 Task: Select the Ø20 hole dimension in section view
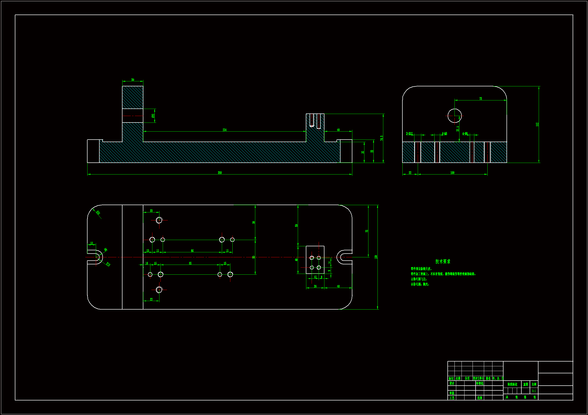153,116
